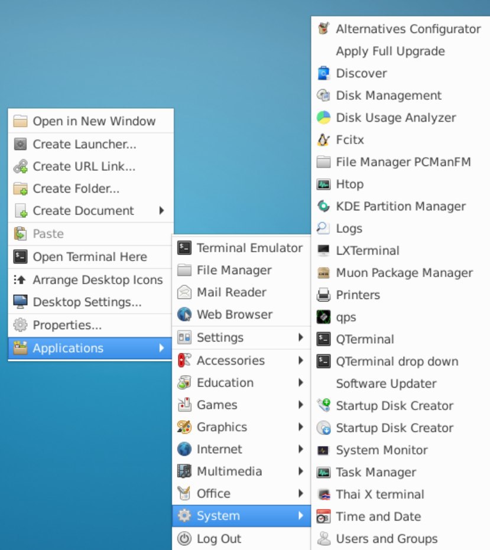Open Discover via its shopping bag icon
This screenshot has height=550, width=490.
pyautogui.click(x=323, y=73)
